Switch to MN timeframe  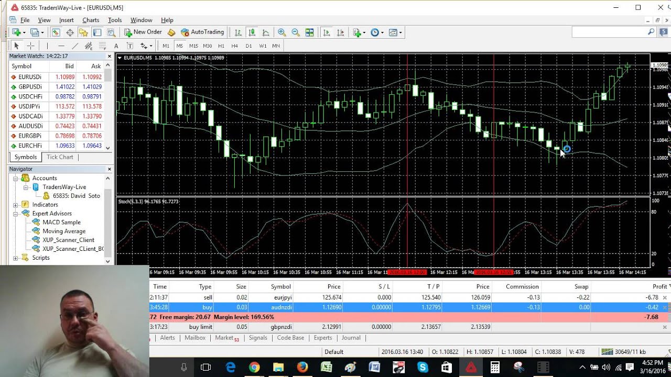(276, 46)
